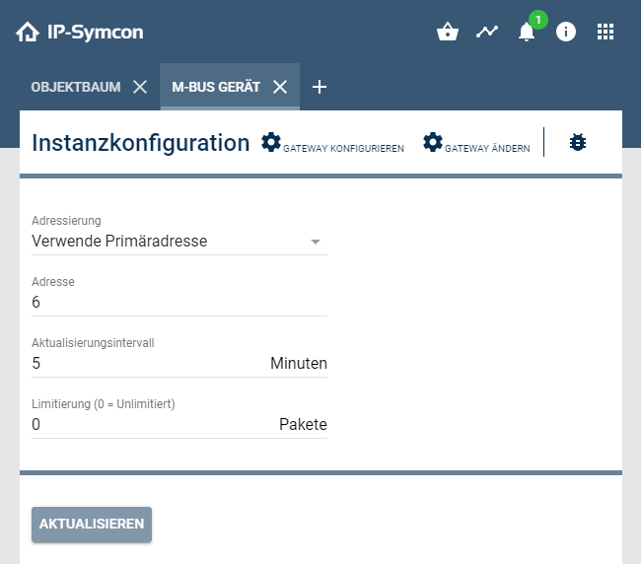
Task: Close the Objektbaum tab
Action: (140, 87)
